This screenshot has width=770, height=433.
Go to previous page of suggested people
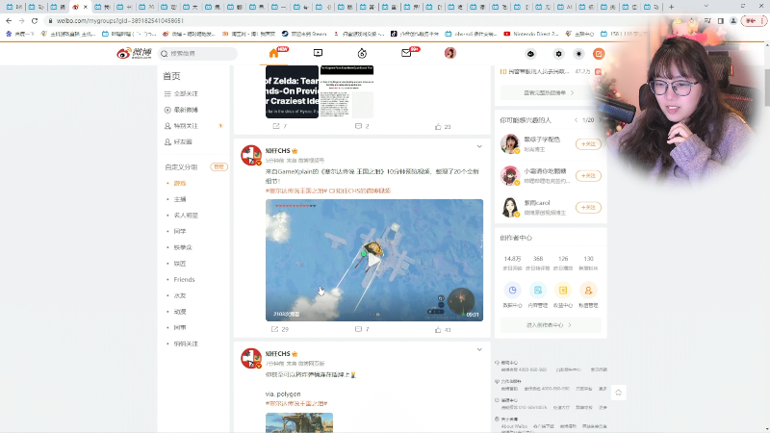pyautogui.click(x=576, y=119)
